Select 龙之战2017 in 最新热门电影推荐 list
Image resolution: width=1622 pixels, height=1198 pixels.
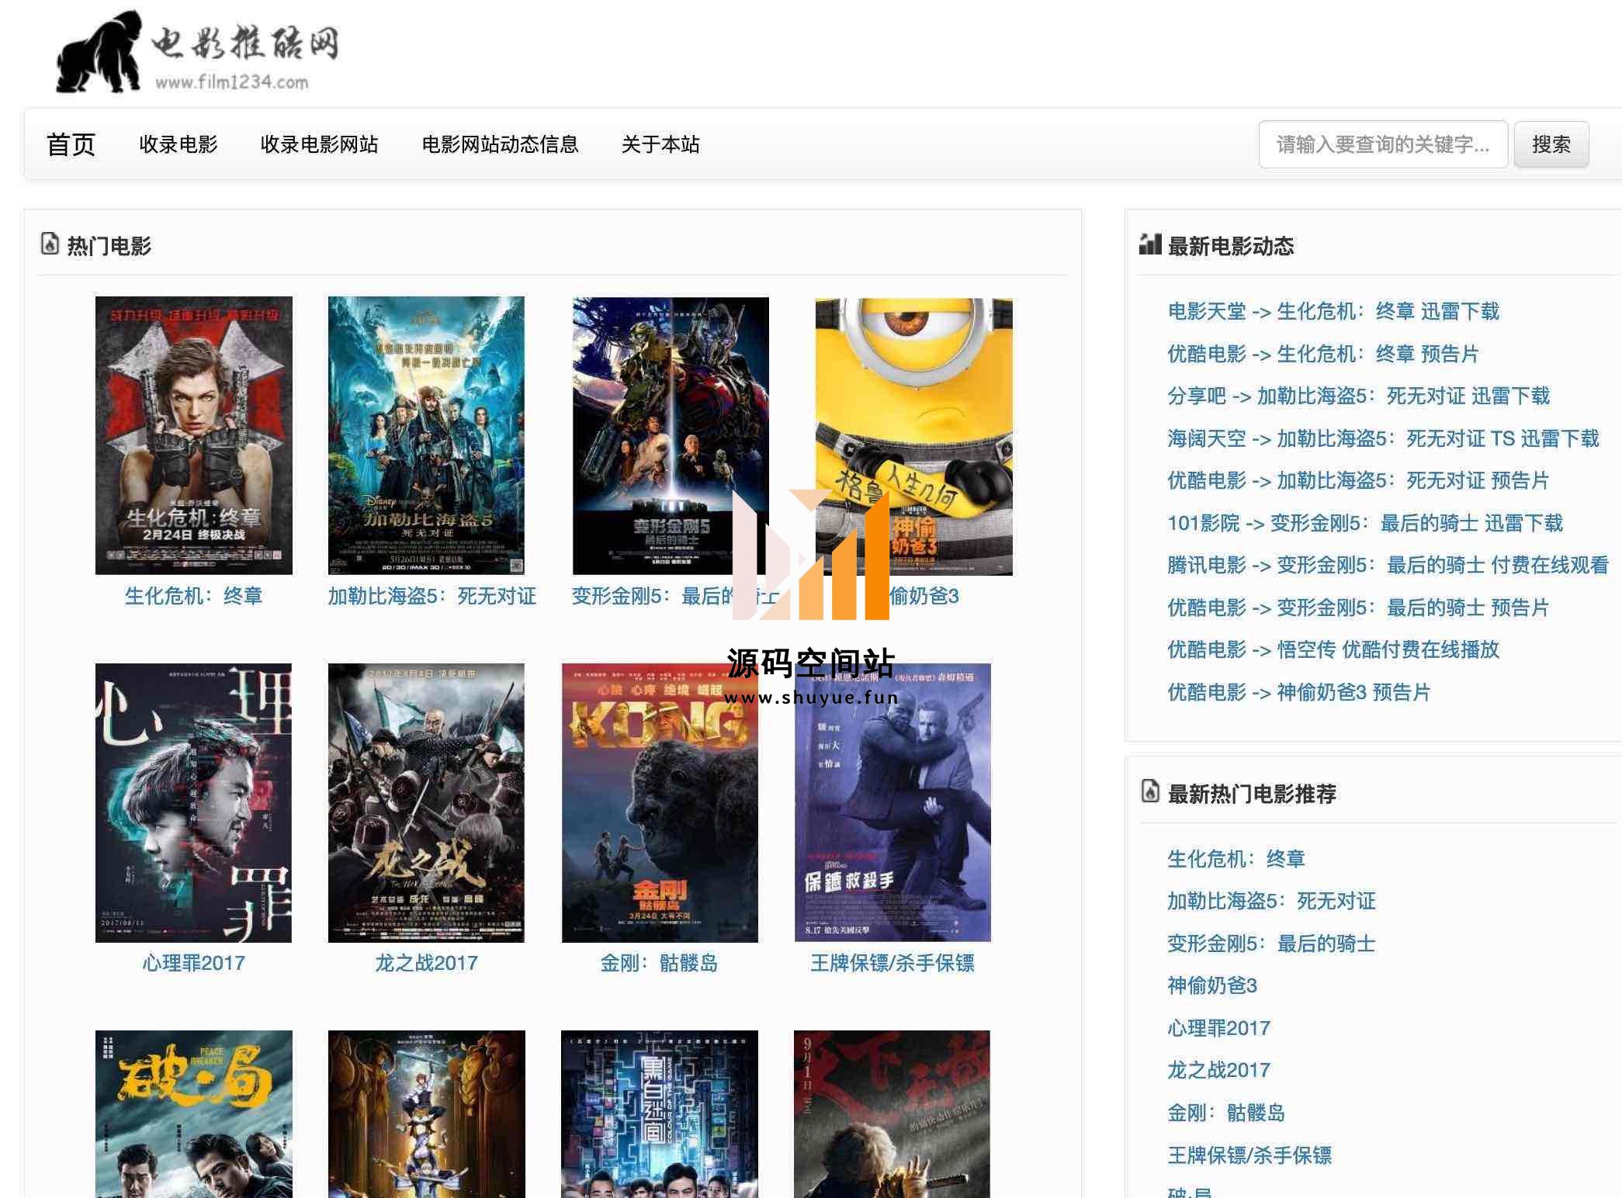tap(1219, 1070)
